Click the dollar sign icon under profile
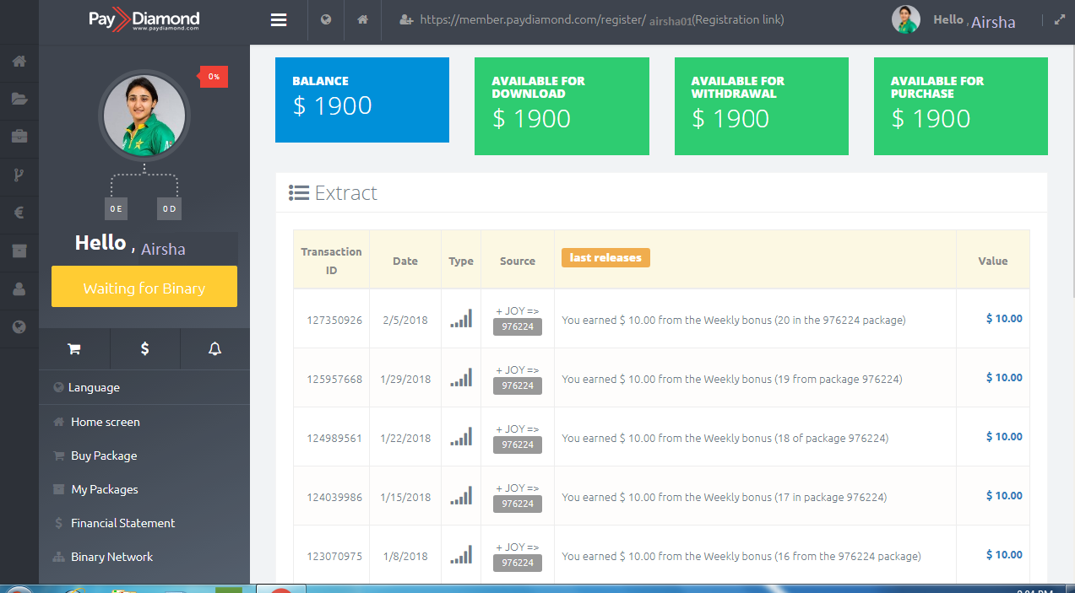1075x593 pixels. (144, 349)
